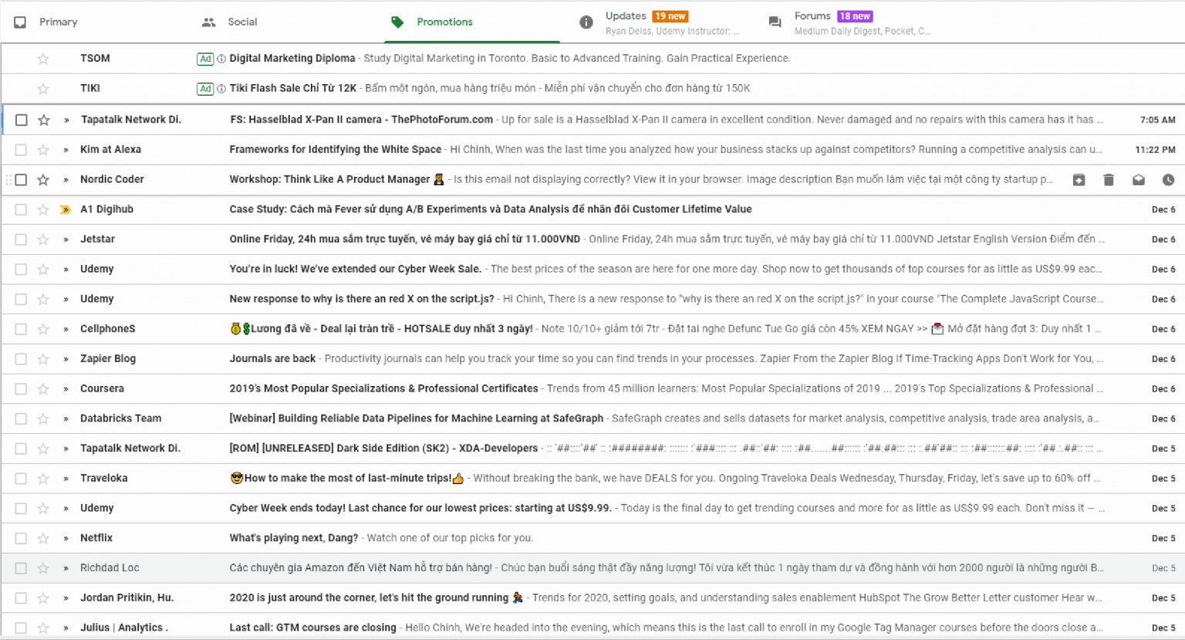Open the Udemy extended Cyber Week Sale email
1185x640 pixels.
pos(592,269)
